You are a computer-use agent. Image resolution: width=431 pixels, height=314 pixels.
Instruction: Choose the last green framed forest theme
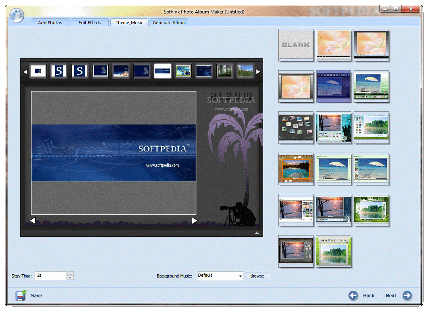(x=333, y=251)
